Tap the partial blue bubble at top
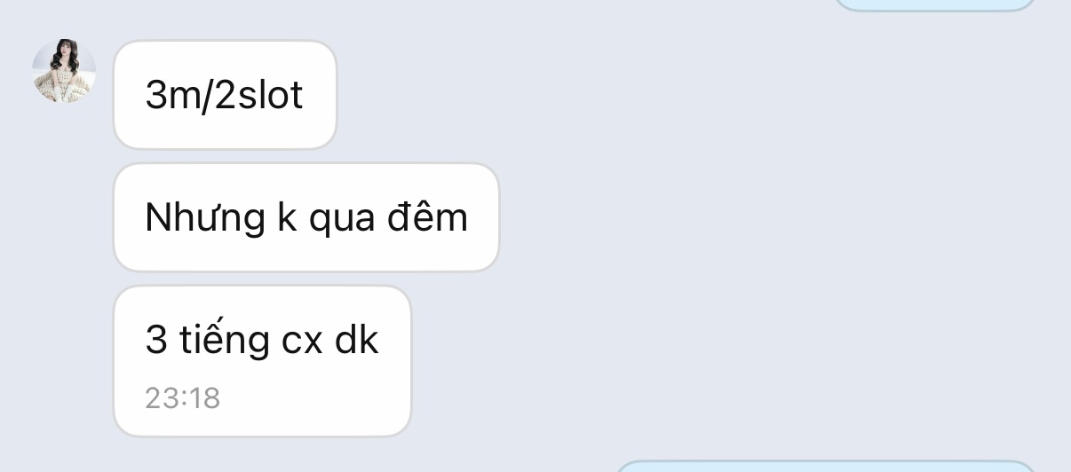The height and width of the screenshot is (472, 1071). [935, 4]
